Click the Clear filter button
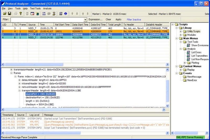 [108, 19]
